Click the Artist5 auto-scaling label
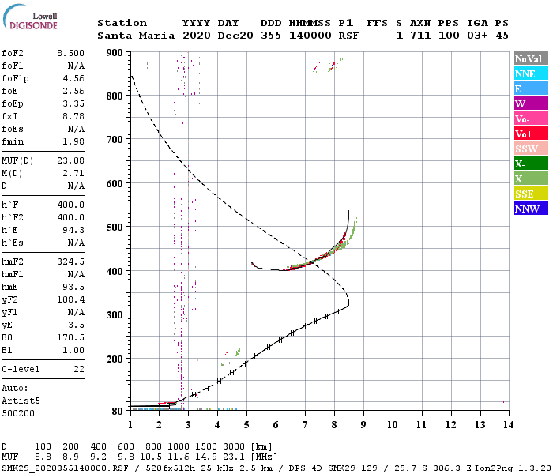 click(x=21, y=401)
